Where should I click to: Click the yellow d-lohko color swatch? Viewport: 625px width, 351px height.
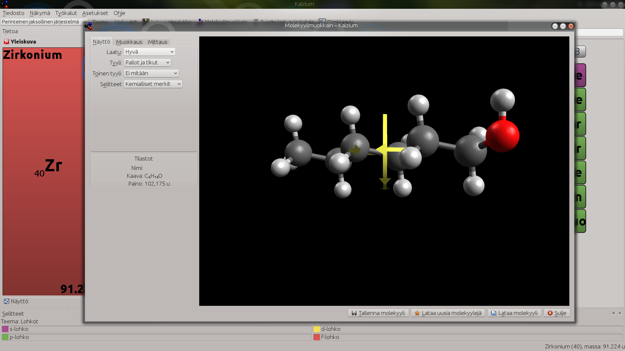click(x=317, y=329)
